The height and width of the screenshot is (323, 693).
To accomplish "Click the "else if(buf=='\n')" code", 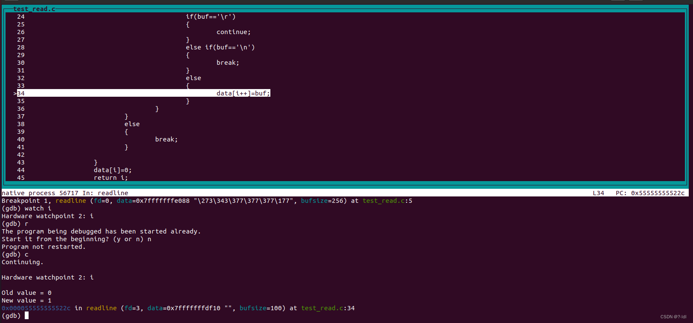I will coord(220,47).
